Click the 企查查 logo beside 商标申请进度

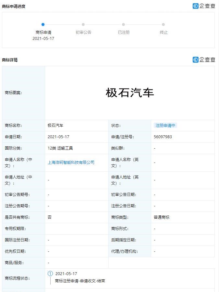click(x=204, y=6)
